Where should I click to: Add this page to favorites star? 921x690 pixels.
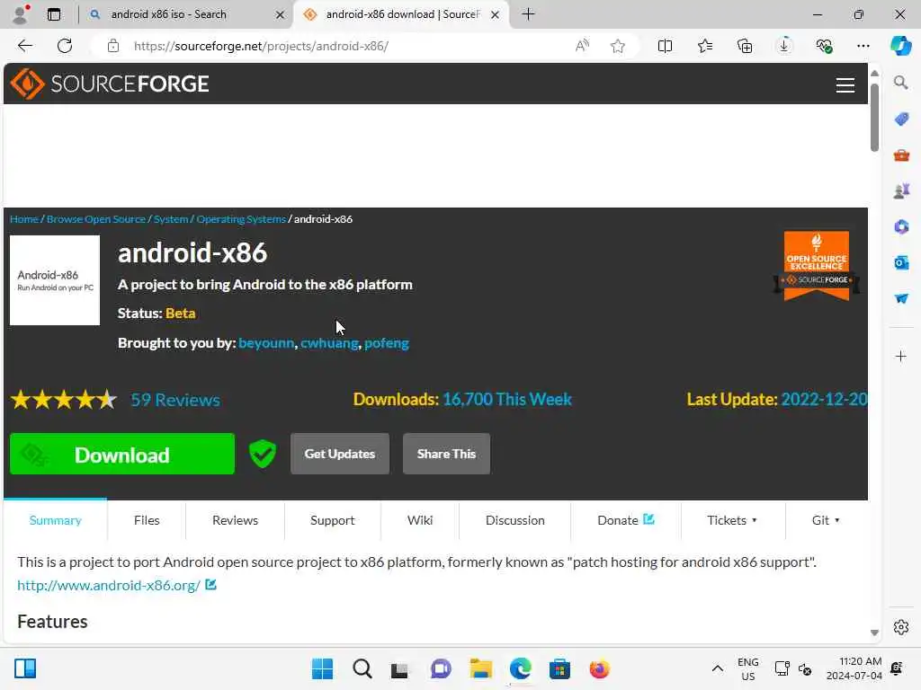617,46
